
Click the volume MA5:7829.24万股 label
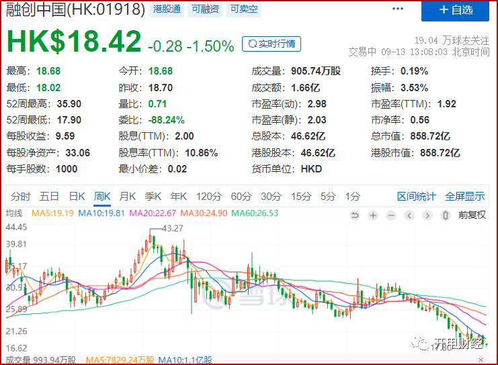click(120, 360)
